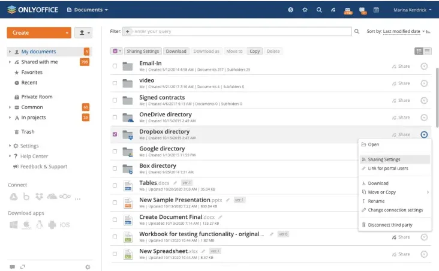Viewport: 439px width, 271px height.
Task: Open the Talk chat icon in header
Action: click(363, 11)
